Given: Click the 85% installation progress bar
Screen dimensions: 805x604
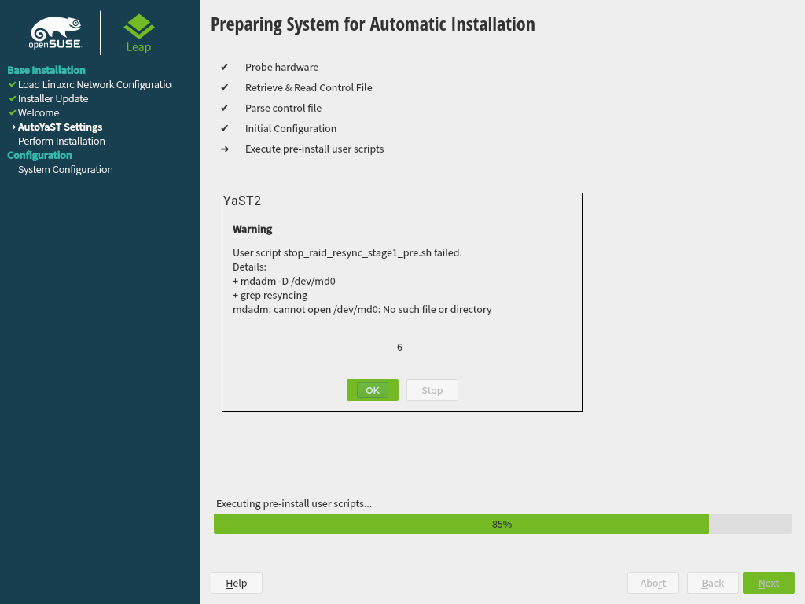Looking at the screenshot, I should (x=502, y=524).
